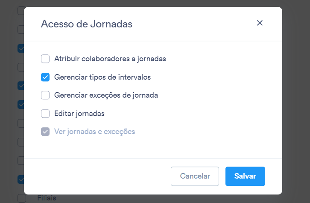Click the Filiais label below the dialog
Viewport: 310px width, 203px height.
[x=47, y=198]
